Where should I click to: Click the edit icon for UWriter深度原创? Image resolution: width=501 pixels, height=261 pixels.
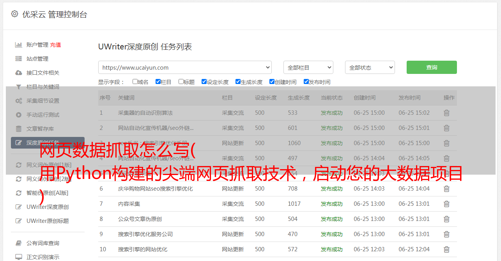click(x=18, y=207)
